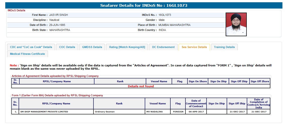Switch to the COC Details tab
The height and width of the screenshot is (128, 295).
point(67,47)
